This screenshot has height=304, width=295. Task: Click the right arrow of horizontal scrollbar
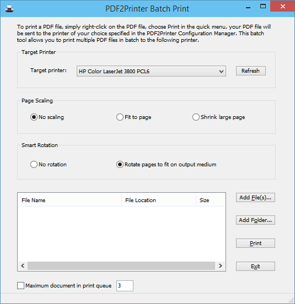coord(220,265)
